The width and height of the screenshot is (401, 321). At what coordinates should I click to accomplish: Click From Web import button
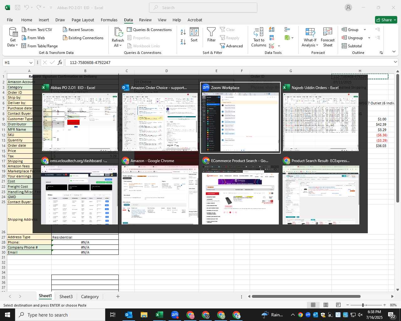(33, 38)
